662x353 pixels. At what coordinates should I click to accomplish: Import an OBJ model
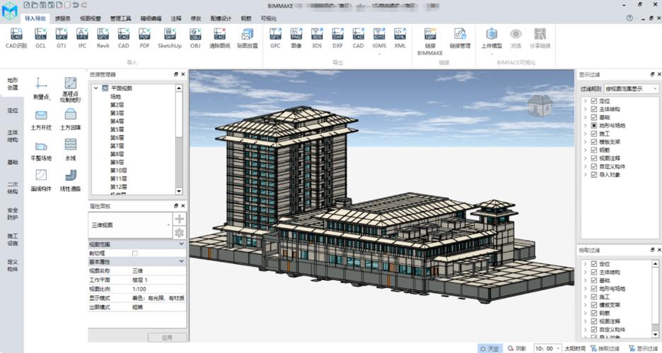coord(195,38)
